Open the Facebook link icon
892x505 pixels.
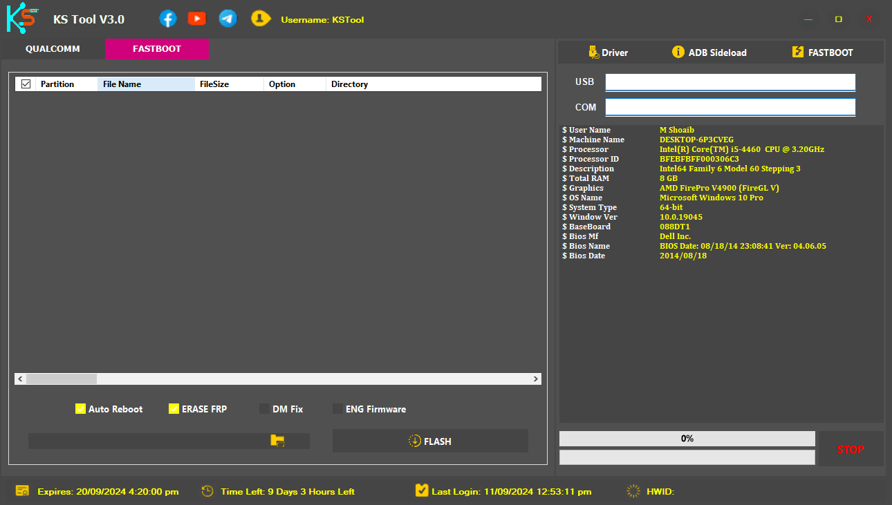(x=168, y=19)
